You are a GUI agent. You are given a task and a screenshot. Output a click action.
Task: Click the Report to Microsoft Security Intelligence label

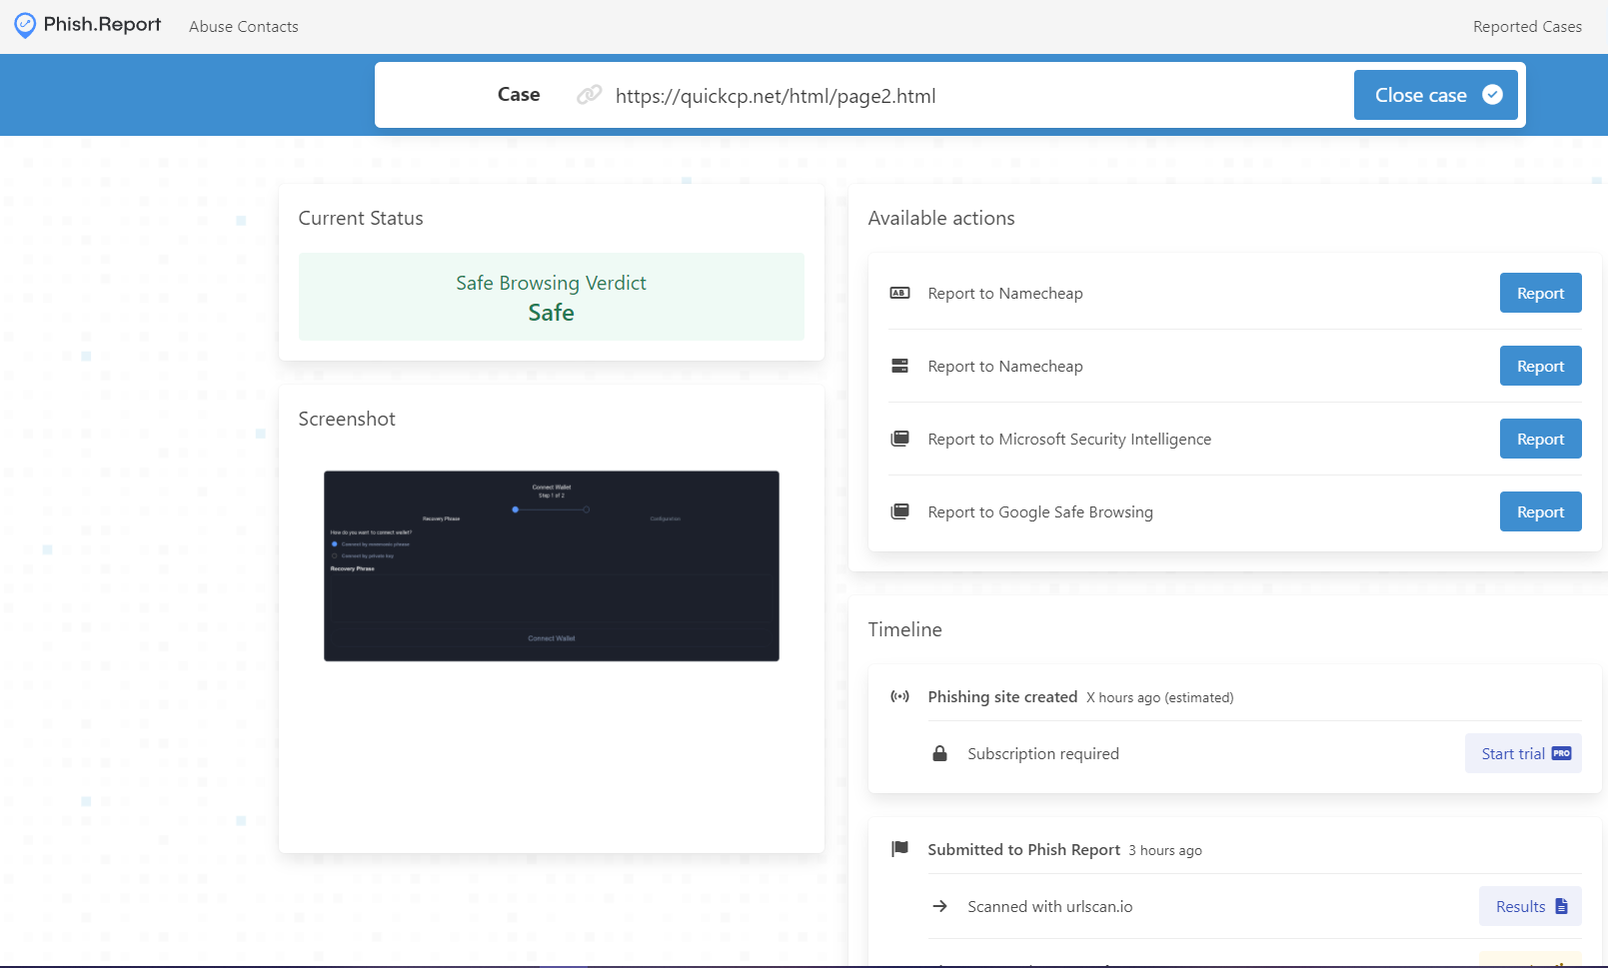click(x=1069, y=439)
